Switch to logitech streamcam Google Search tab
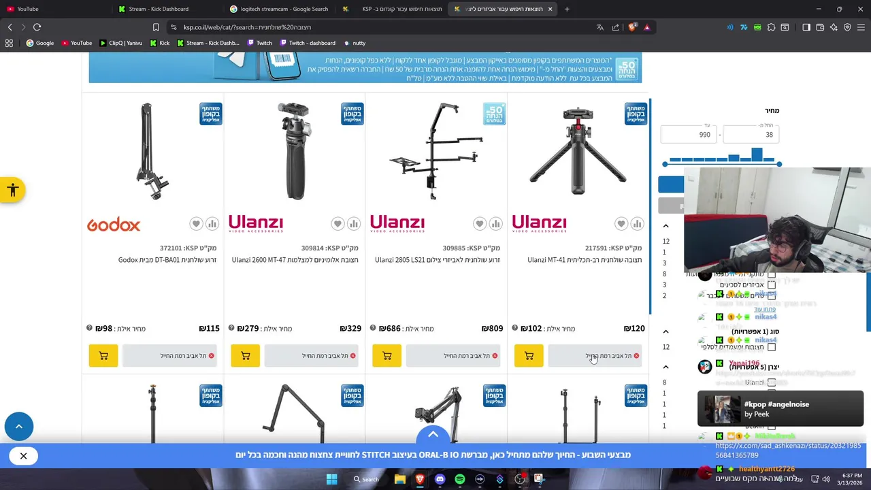This screenshot has height=490, width=871. (x=279, y=9)
